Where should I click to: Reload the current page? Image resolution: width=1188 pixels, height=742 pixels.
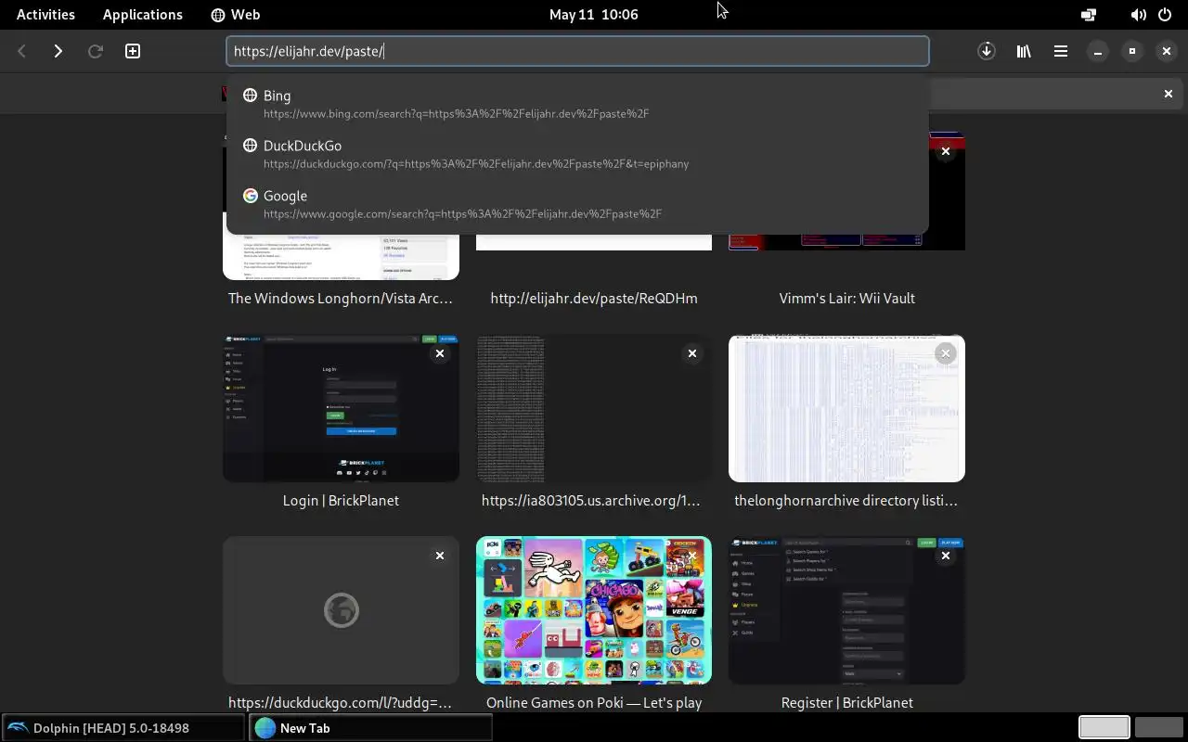(x=95, y=51)
